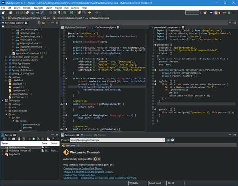
Task: Open MyEclipse Explorer view menu chevron
Action: click(48, 23)
